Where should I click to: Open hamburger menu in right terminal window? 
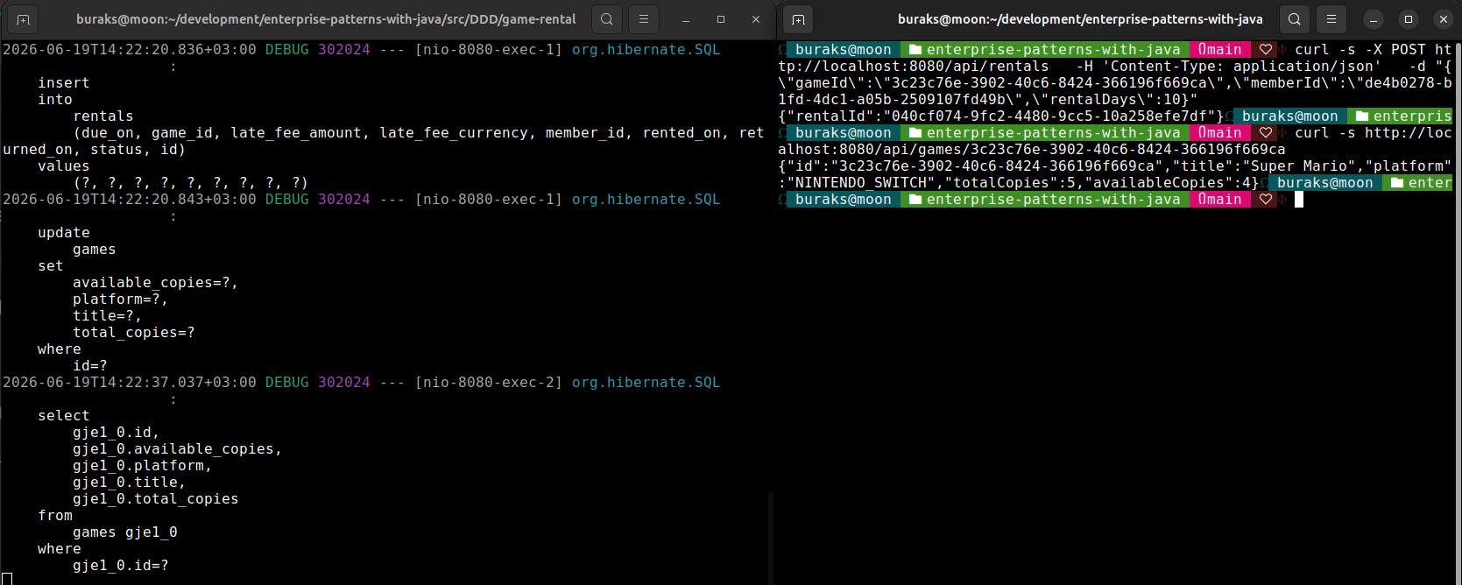[1331, 19]
